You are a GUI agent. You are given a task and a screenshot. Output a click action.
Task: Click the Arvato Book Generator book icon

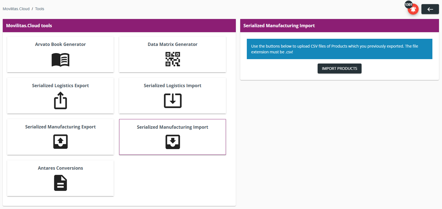click(x=60, y=60)
